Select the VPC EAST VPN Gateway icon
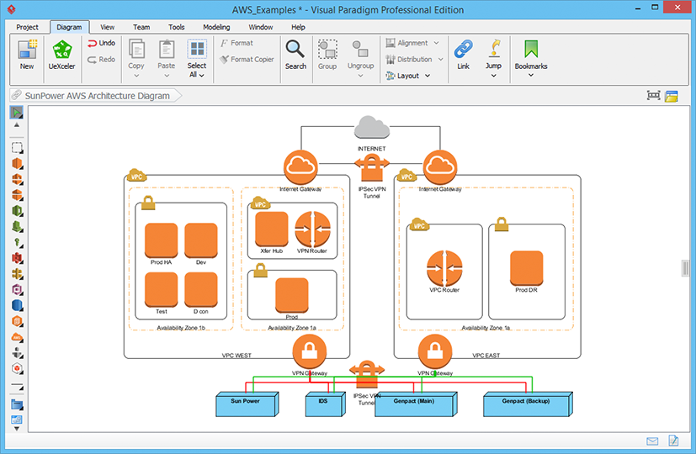Image resolution: width=696 pixels, height=454 pixels. pyautogui.click(x=435, y=351)
